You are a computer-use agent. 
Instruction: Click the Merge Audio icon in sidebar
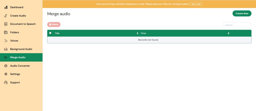coord(6,57)
